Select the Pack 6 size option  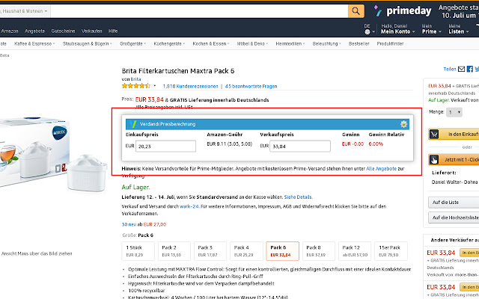(x=282, y=251)
